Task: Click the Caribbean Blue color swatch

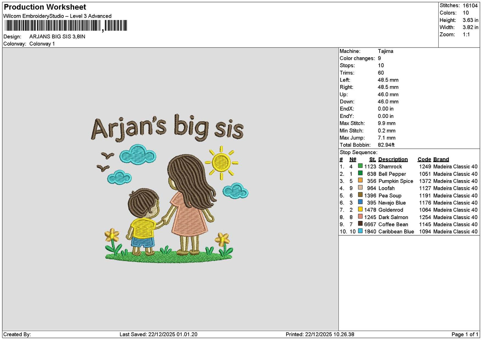Action: coord(360,231)
